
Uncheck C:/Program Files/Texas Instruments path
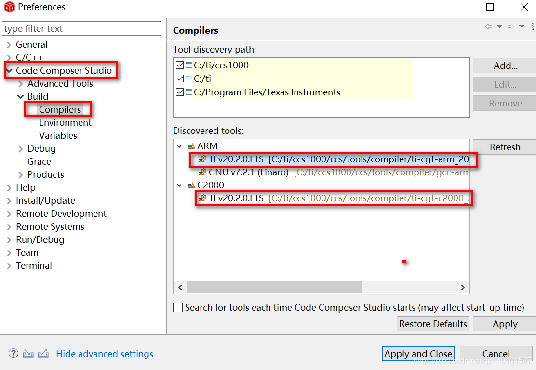coord(180,92)
